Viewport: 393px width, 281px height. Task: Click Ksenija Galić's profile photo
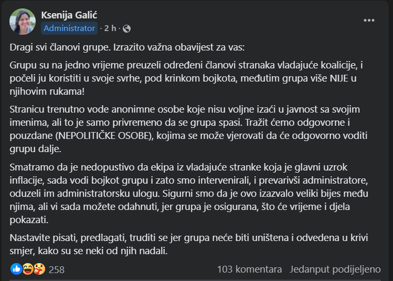pos(23,21)
